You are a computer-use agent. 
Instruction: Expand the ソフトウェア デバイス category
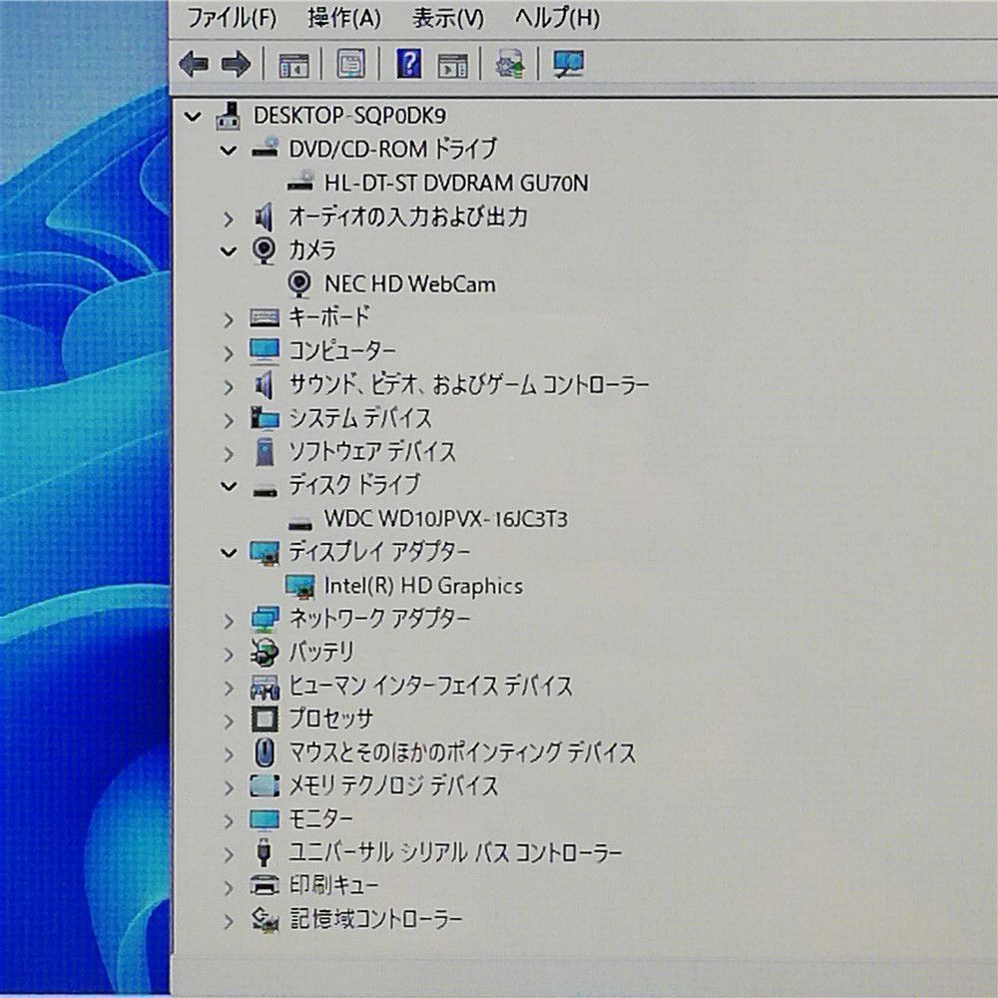tap(228, 454)
